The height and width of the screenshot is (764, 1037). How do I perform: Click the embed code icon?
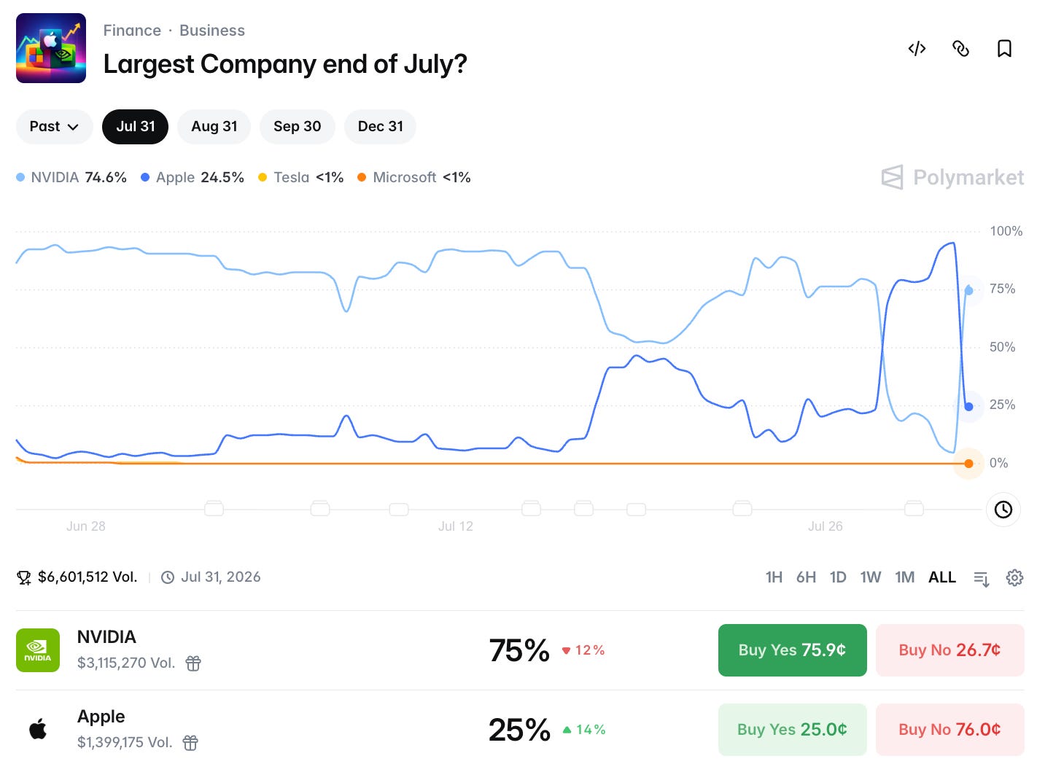tap(917, 49)
